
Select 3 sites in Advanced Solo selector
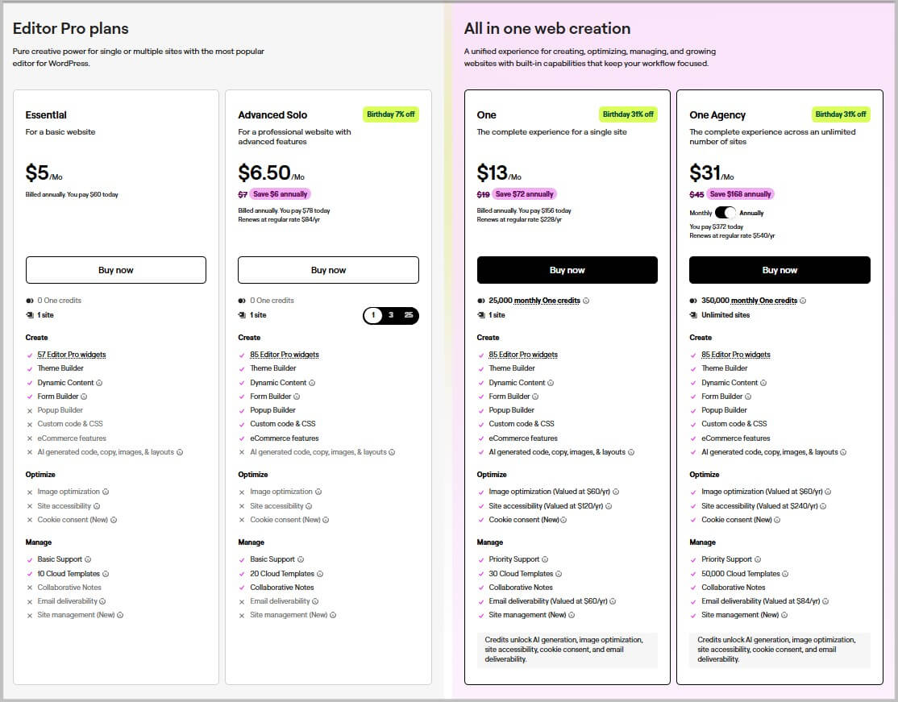[391, 315]
